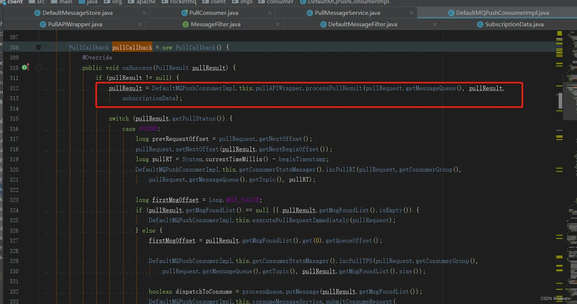577x304 pixels.
Task: Click line number 312 in the gutter
Action: (14, 88)
